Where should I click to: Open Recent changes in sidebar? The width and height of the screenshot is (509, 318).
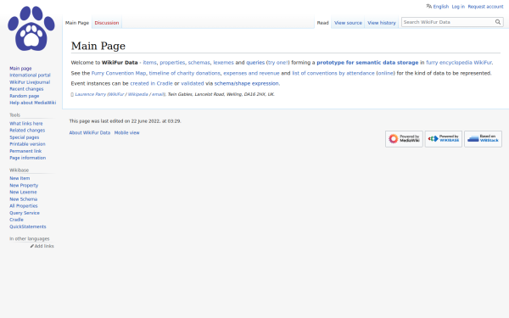tap(26, 89)
